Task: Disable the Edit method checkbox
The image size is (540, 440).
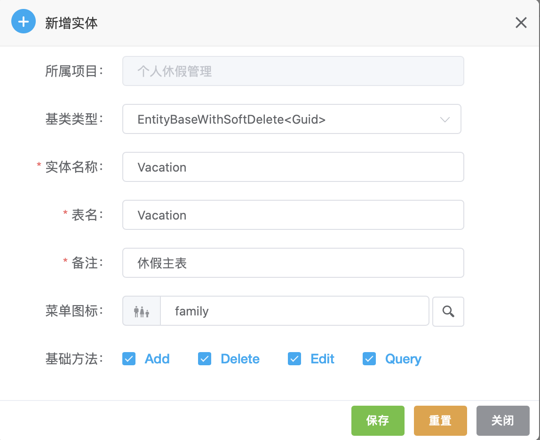Action: (294, 359)
